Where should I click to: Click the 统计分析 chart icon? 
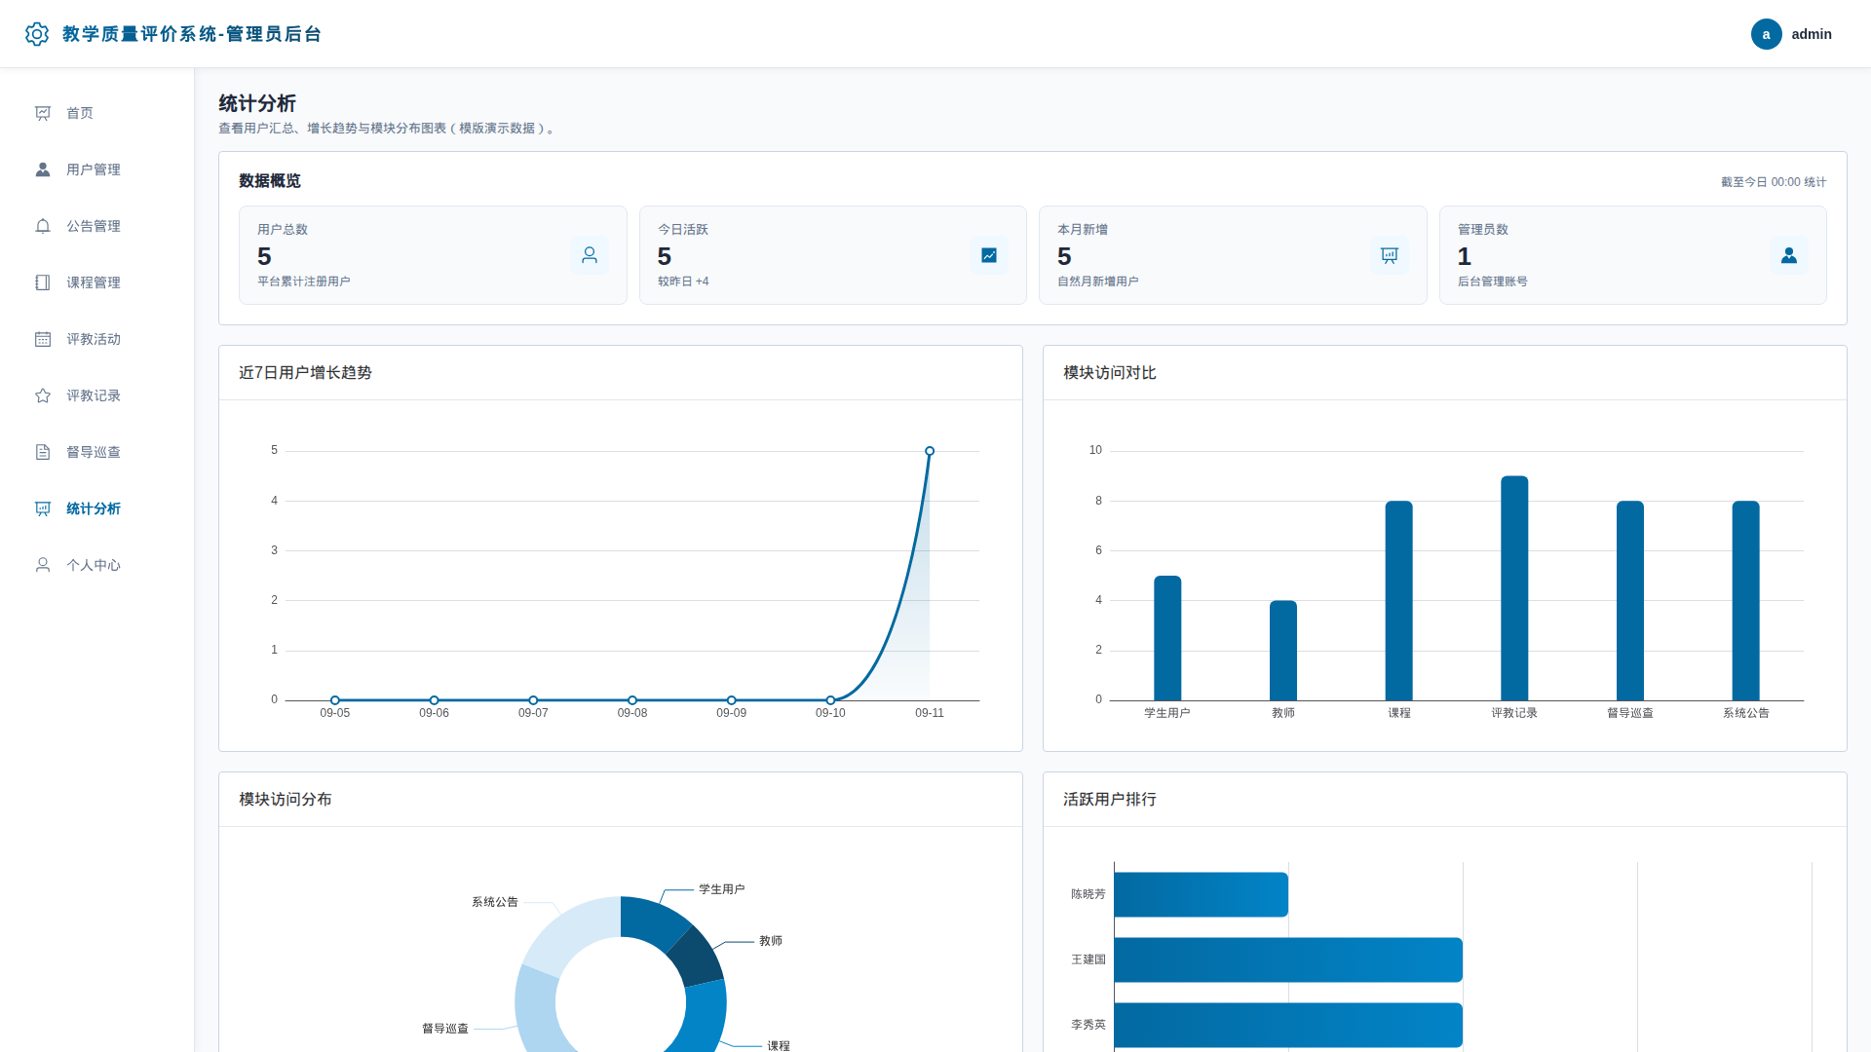[x=43, y=508]
